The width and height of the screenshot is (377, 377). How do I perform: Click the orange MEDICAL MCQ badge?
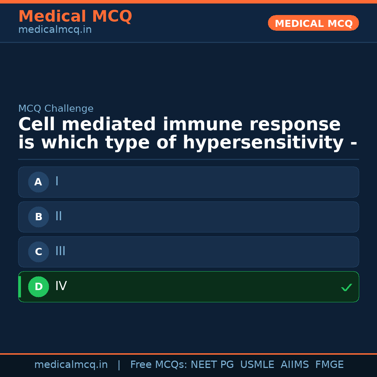point(313,23)
